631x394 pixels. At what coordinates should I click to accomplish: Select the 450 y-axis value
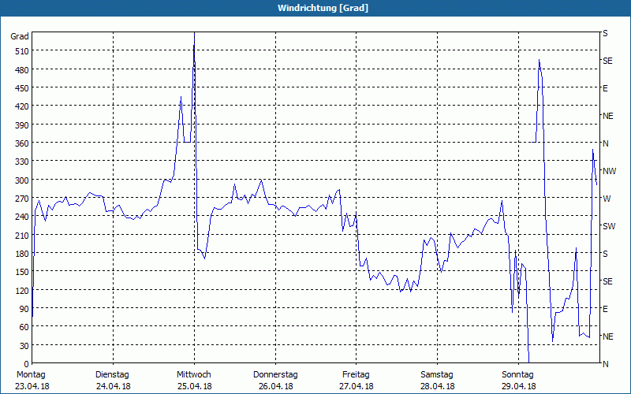[22, 88]
